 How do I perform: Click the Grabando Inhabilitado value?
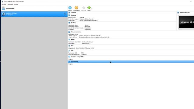tap(88, 29)
